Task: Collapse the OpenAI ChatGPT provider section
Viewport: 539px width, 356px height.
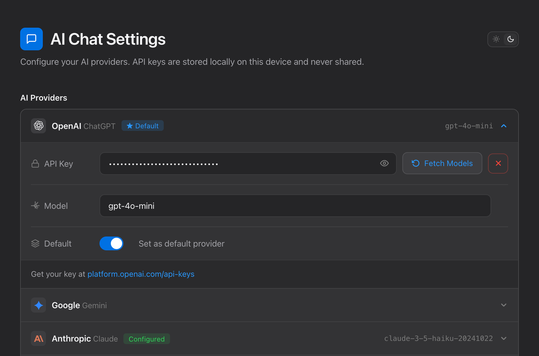Action: [x=504, y=126]
